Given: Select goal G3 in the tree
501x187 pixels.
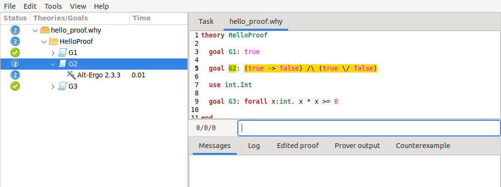Looking at the screenshot, I should [93, 86].
